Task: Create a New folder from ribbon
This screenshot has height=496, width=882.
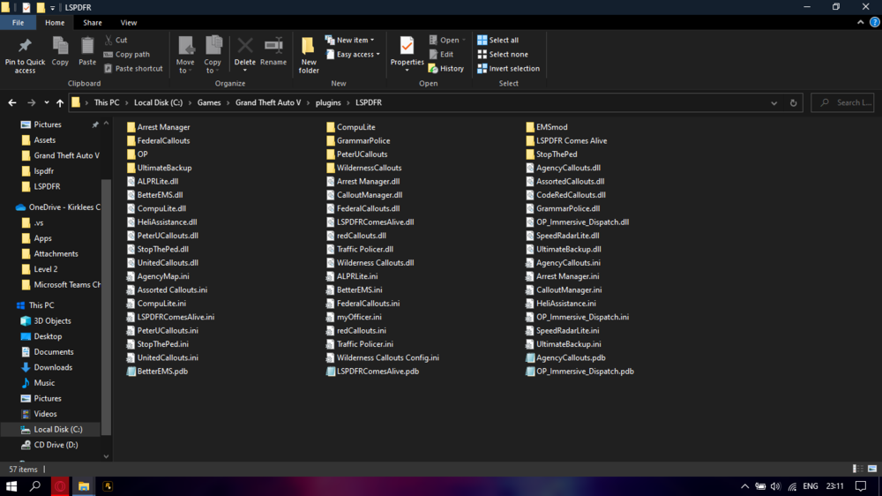Action: 308,55
